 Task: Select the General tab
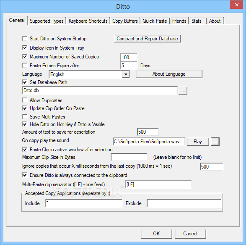(x=17, y=20)
